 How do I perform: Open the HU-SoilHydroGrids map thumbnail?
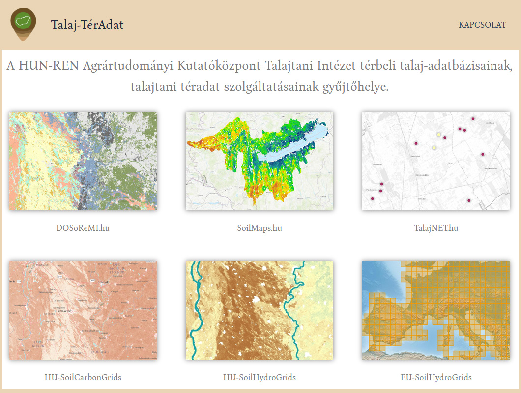coord(260,310)
